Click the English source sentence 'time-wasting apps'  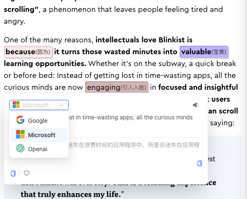[108, 117]
